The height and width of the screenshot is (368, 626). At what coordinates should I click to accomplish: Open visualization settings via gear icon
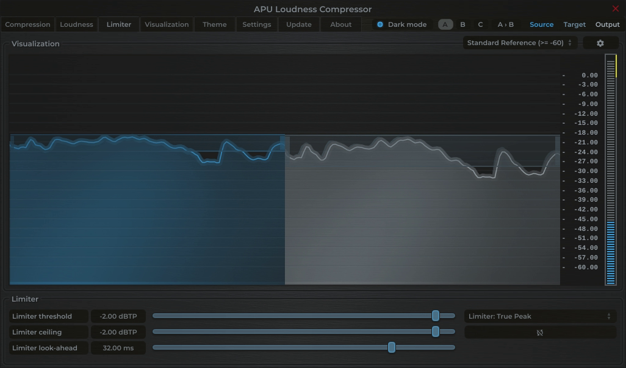point(600,43)
